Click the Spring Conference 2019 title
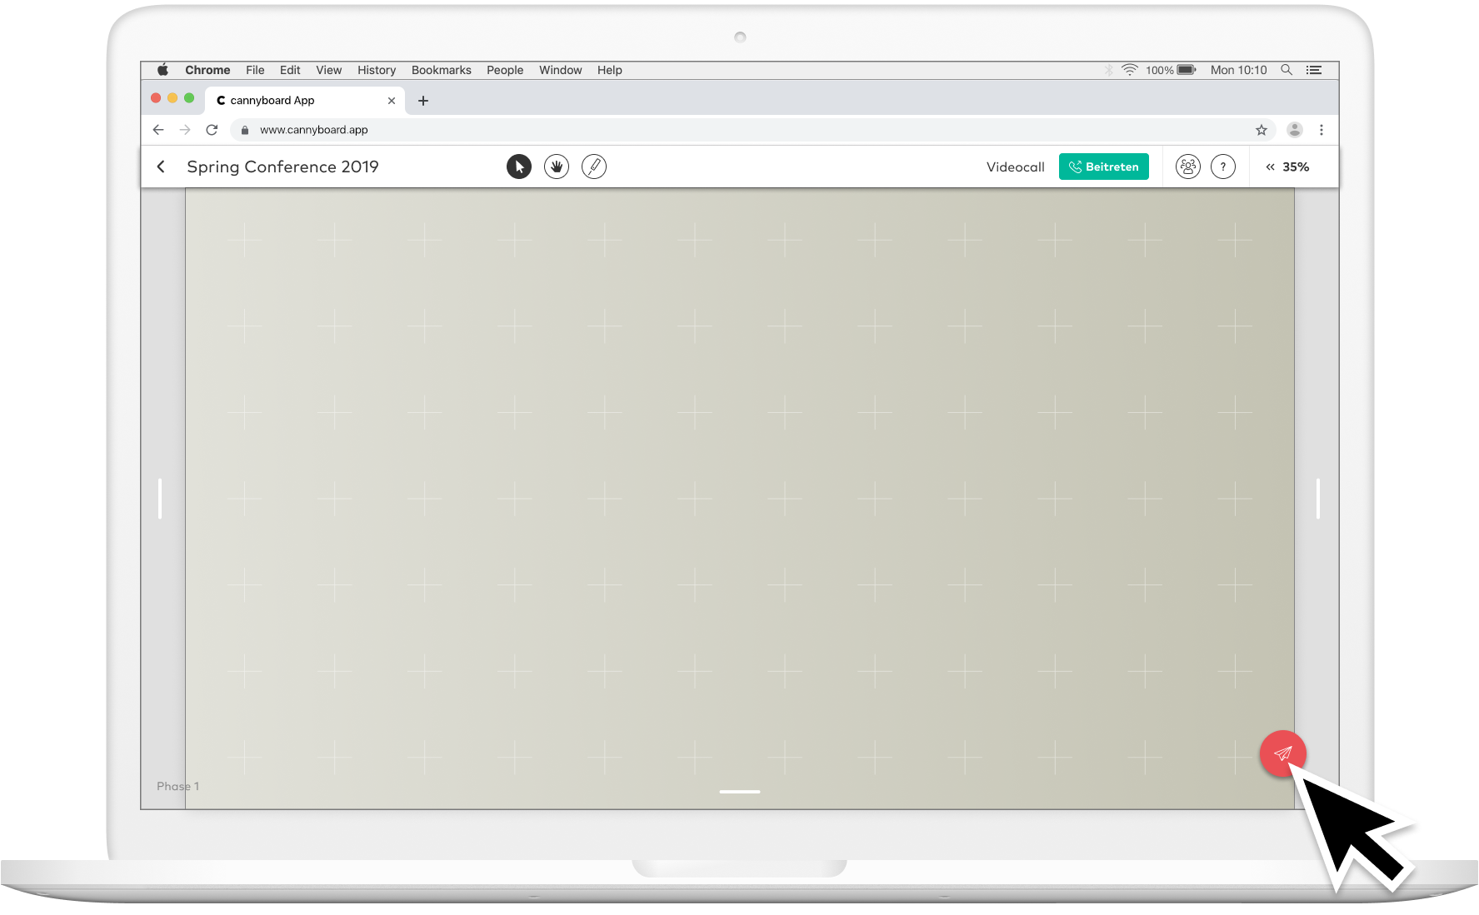The height and width of the screenshot is (915, 1479). pos(282,167)
